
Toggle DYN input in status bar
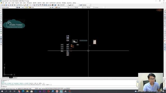(62, 89)
